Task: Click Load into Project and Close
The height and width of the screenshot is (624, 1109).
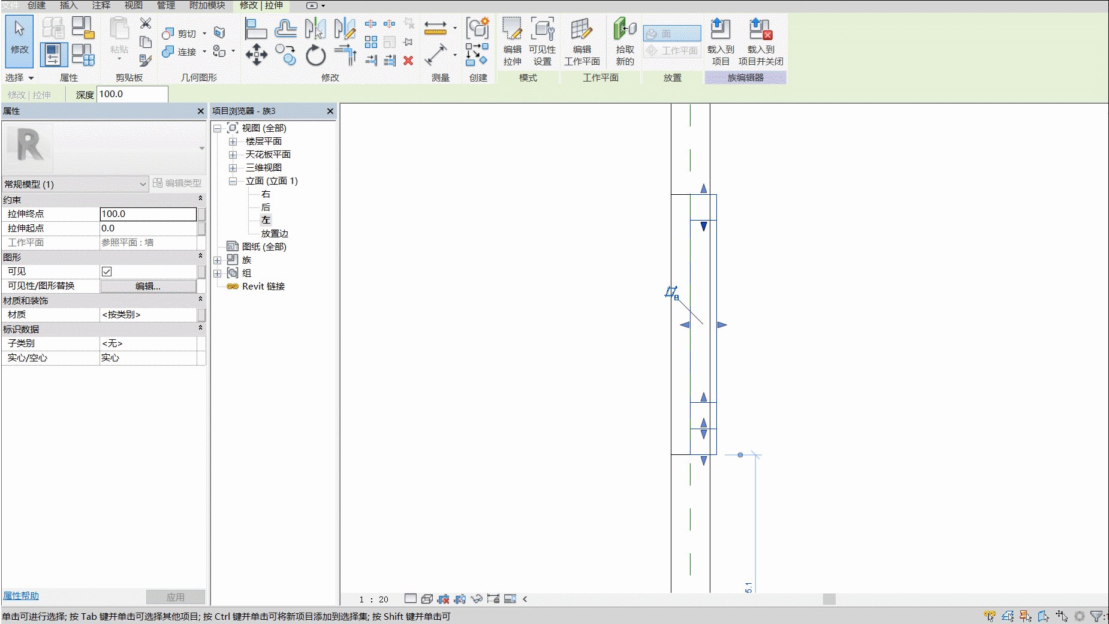Action: click(761, 42)
